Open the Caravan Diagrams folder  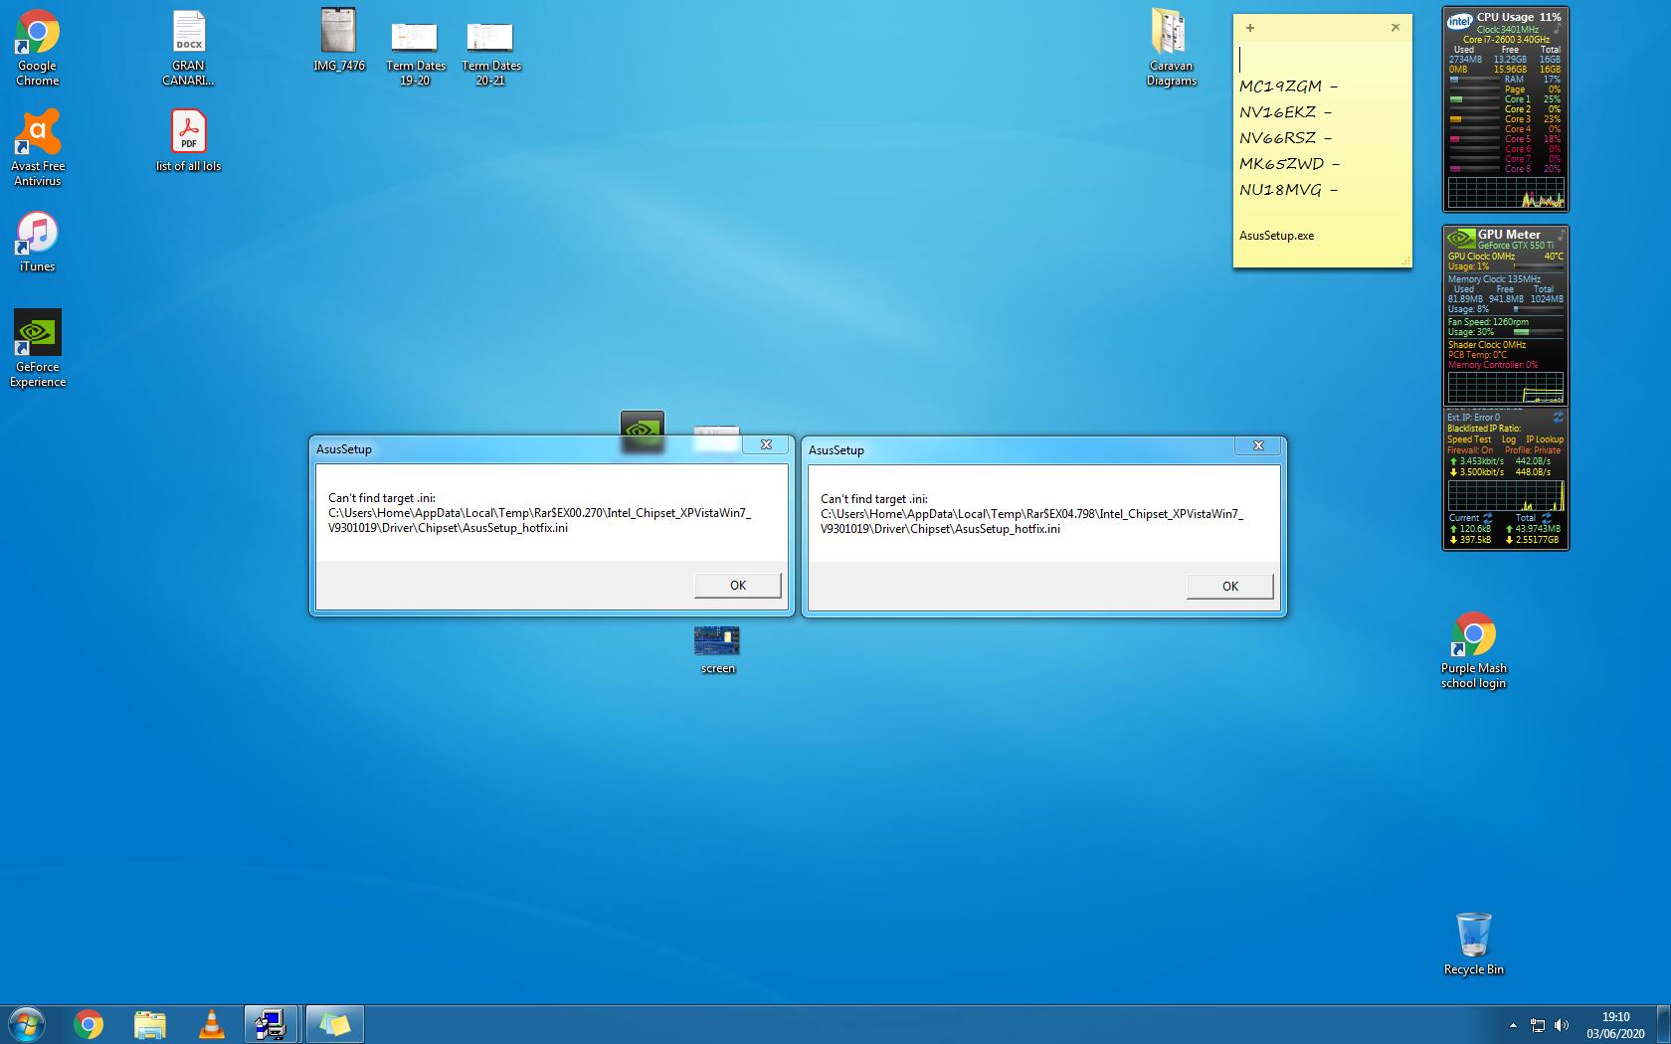pos(1171,48)
